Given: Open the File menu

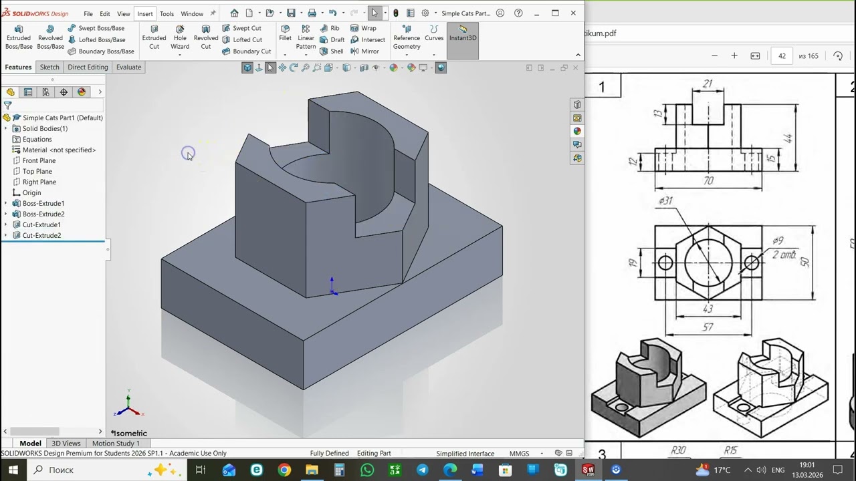Looking at the screenshot, I should (x=88, y=14).
